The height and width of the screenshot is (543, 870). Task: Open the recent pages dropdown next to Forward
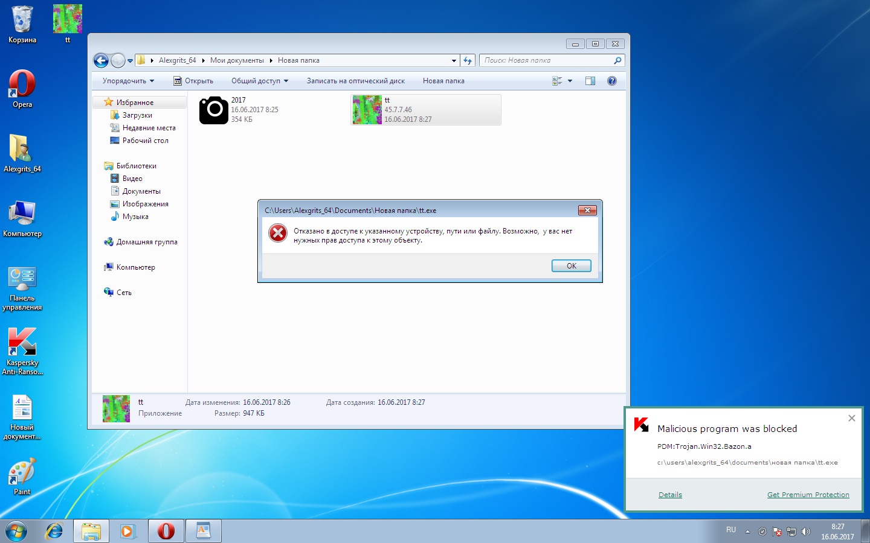point(130,61)
